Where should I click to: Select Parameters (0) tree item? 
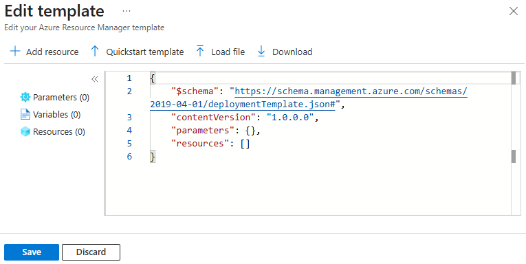[61, 97]
